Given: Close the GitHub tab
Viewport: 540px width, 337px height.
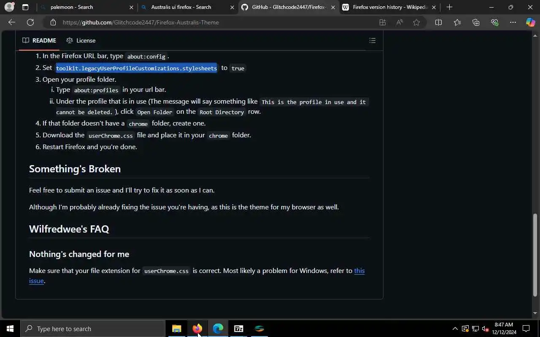Looking at the screenshot, I should [x=333, y=7].
